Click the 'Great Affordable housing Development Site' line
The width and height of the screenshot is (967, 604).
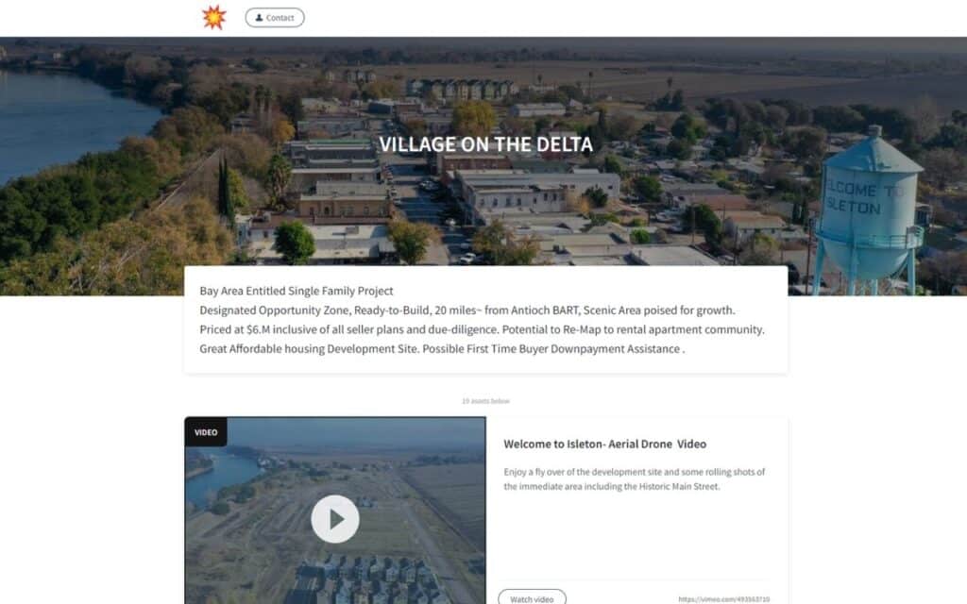442,349
